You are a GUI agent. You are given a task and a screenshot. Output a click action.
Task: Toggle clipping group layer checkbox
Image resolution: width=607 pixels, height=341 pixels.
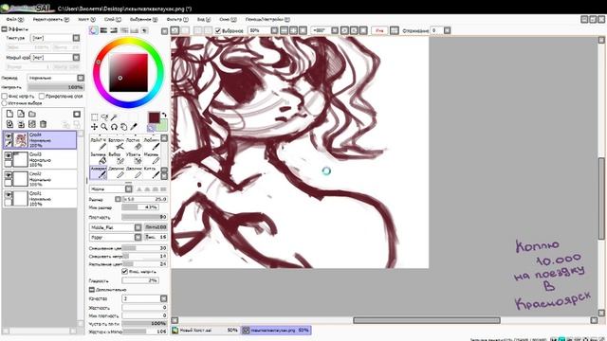tap(42, 96)
